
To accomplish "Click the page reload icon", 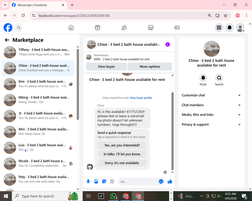I will pos(23,16).
